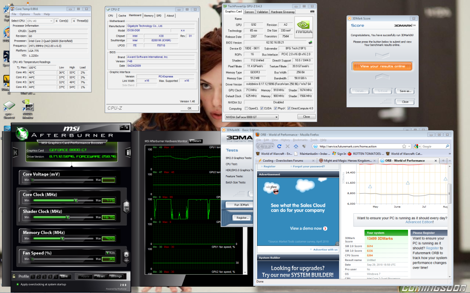Click the Shader Clock slider handle

click(68, 217)
